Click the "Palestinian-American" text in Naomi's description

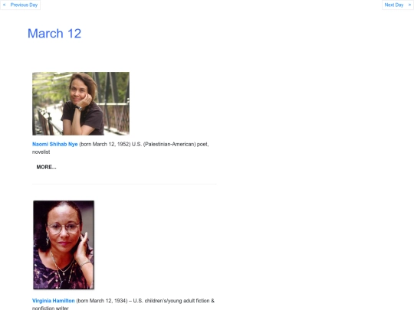(x=169, y=144)
